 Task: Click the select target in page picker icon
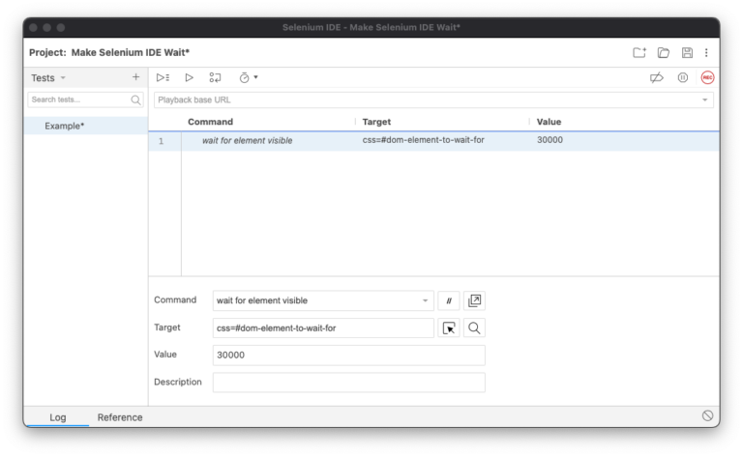[x=449, y=328]
